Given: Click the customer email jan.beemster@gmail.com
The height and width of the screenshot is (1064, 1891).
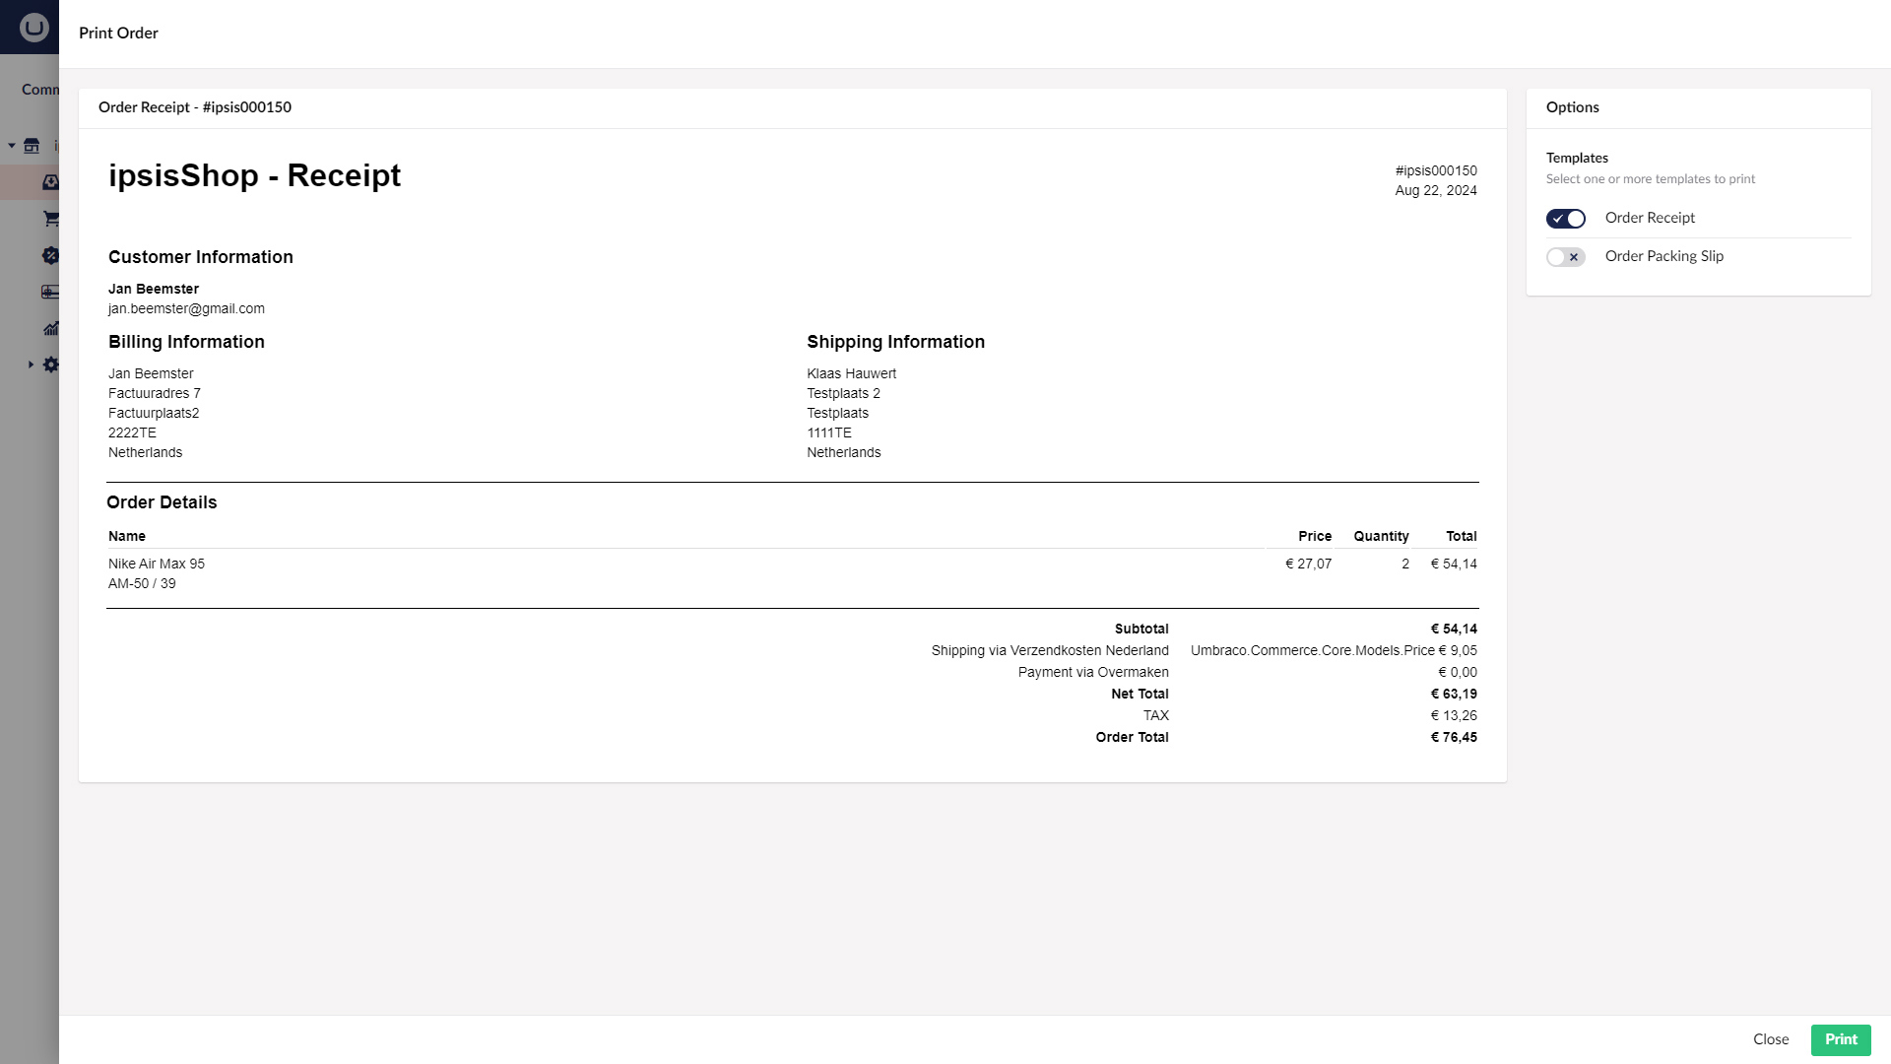Looking at the screenshot, I should pyautogui.click(x=186, y=308).
